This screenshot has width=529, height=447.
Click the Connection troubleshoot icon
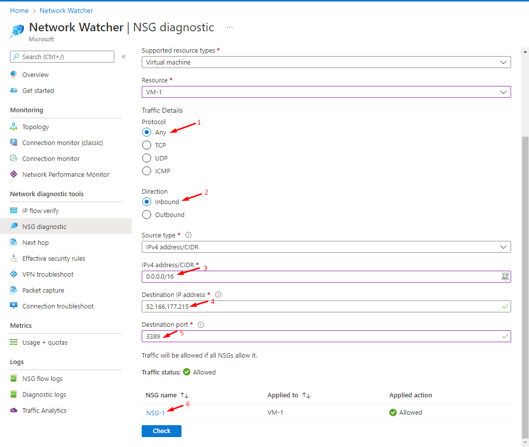tap(13, 306)
